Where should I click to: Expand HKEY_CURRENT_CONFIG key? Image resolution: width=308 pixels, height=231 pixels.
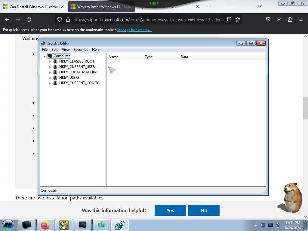tap(50, 83)
